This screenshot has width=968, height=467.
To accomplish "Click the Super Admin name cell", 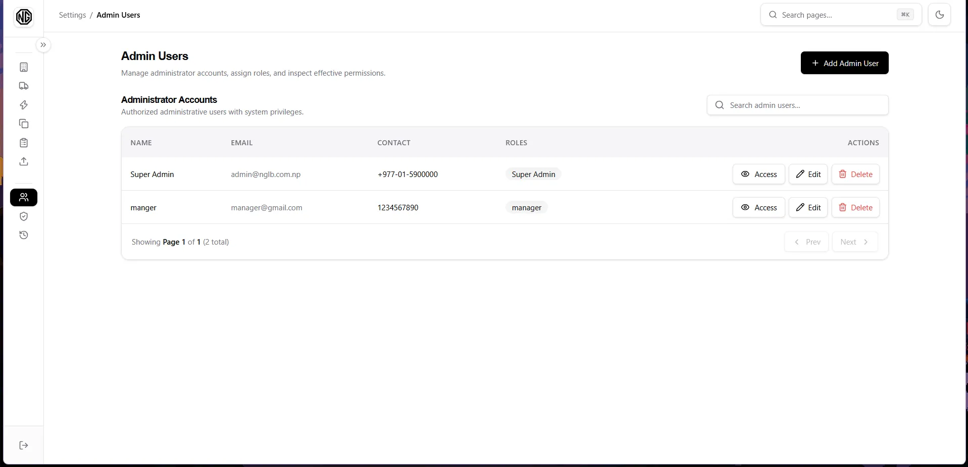I will point(152,174).
